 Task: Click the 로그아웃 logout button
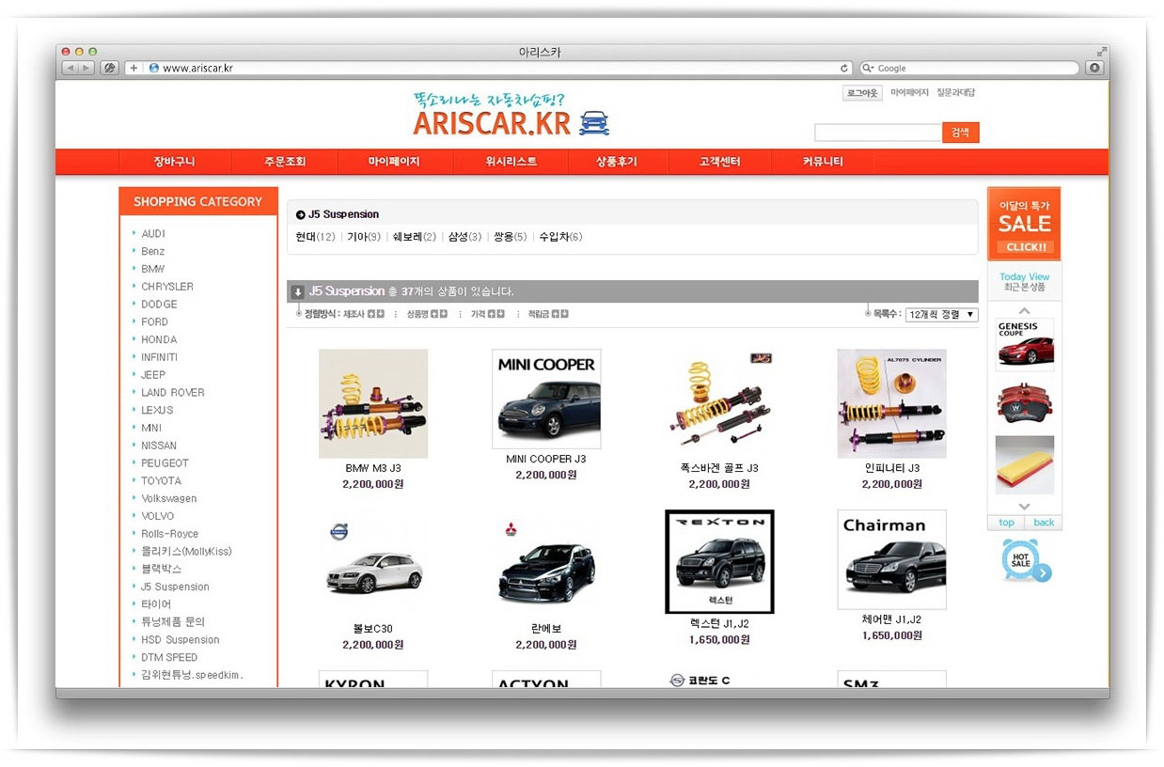[x=862, y=93]
